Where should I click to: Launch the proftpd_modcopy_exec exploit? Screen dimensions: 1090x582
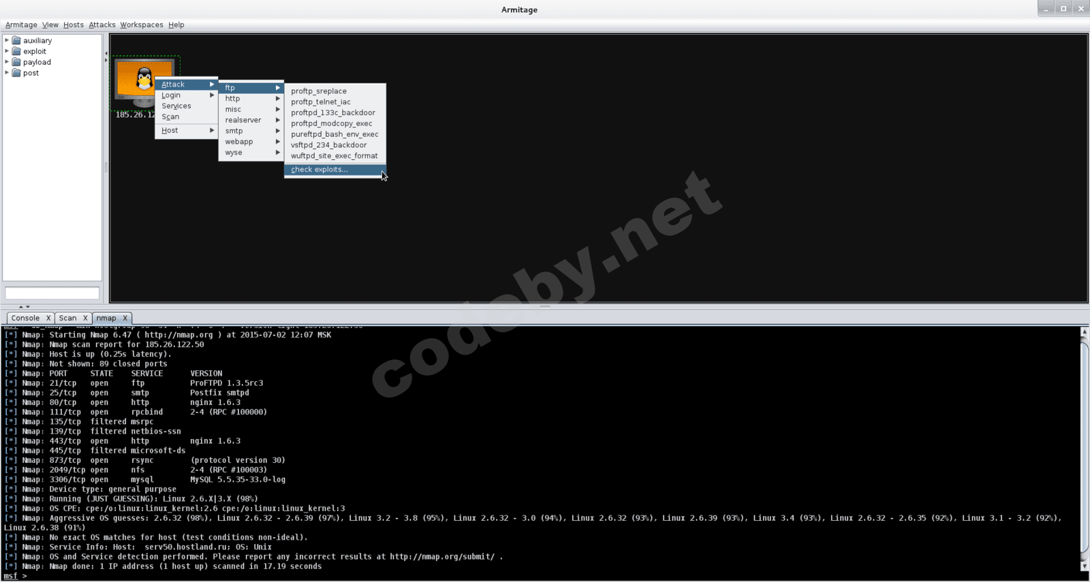pos(335,124)
